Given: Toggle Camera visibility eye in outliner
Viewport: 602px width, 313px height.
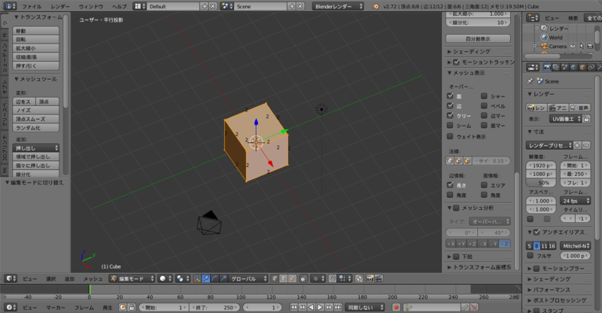Looking at the screenshot, I should coord(573,46).
